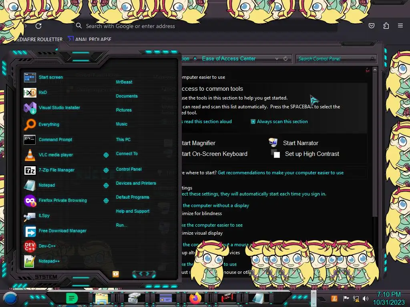Open the network status tray icon
Image resolution: width=410 pixels, height=307 pixels.
point(356,298)
